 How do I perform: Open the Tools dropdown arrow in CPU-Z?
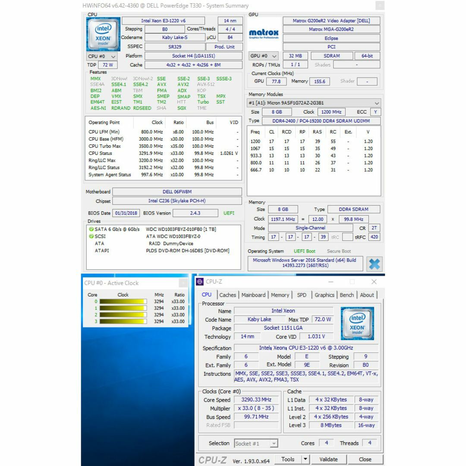[305, 459]
